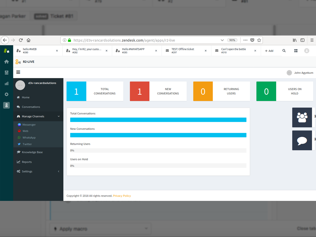The width and height of the screenshot is (316, 237).
Task: Open the Zendesk Home icon in sidebar
Action: coord(6,62)
